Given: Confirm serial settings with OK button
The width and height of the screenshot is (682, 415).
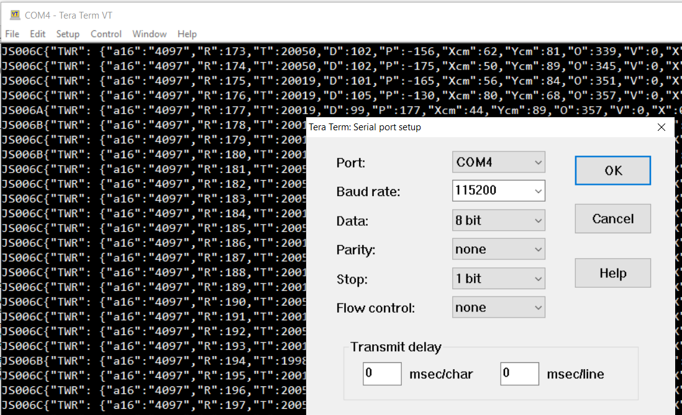Looking at the screenshot, I should click(x=612, y=170).
